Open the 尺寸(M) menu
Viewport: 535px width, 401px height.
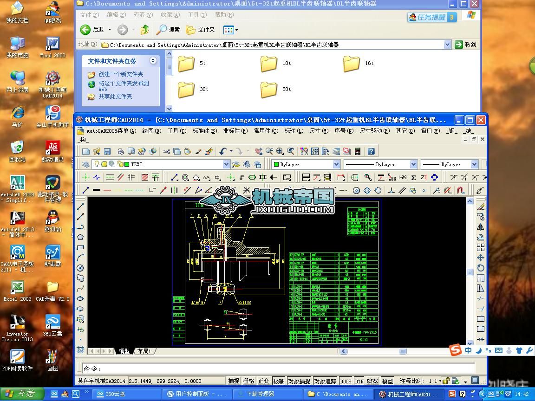319,131
